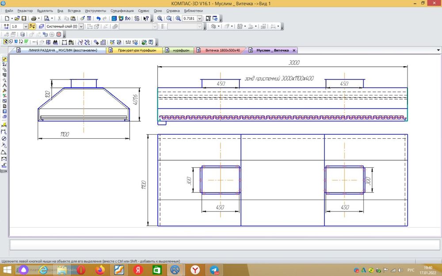Toggle the highlighted snap button beside scale box
Viewport: 442px width, 276px height.
(32, 26)
